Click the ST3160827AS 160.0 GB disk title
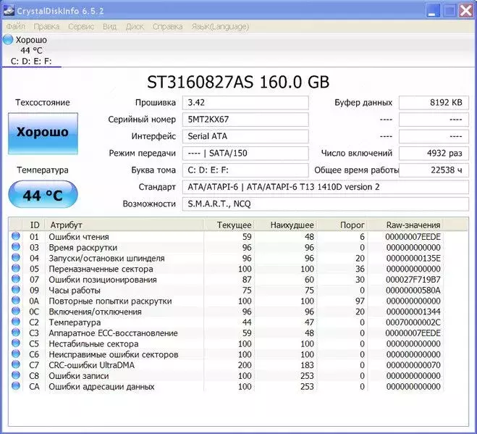 point(238,82)
